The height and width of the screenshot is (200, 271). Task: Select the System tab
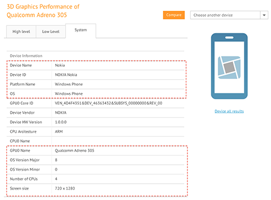point(81,30)
